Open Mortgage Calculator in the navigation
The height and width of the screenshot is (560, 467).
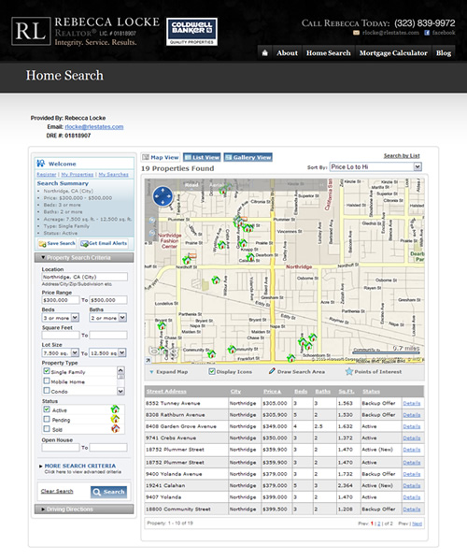(x=393, y=53)
